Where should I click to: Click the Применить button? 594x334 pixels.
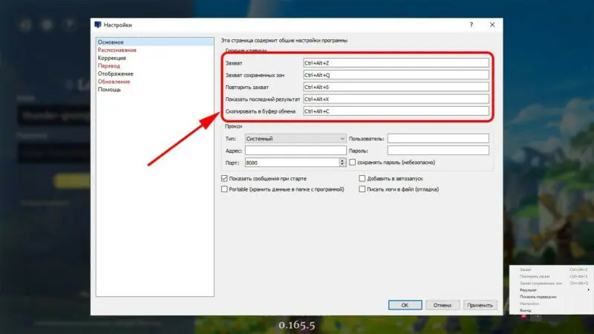click(480, 304)
